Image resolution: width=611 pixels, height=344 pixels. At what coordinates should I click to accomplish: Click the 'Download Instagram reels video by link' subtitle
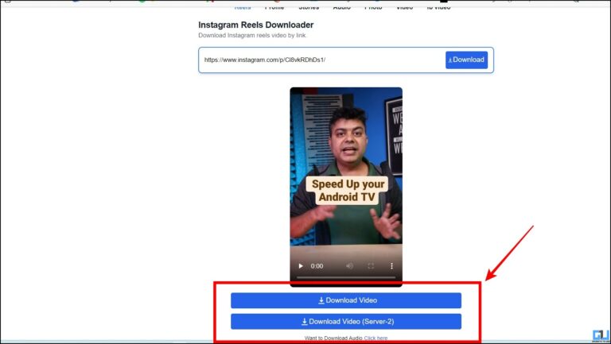(x=251, y=36)
